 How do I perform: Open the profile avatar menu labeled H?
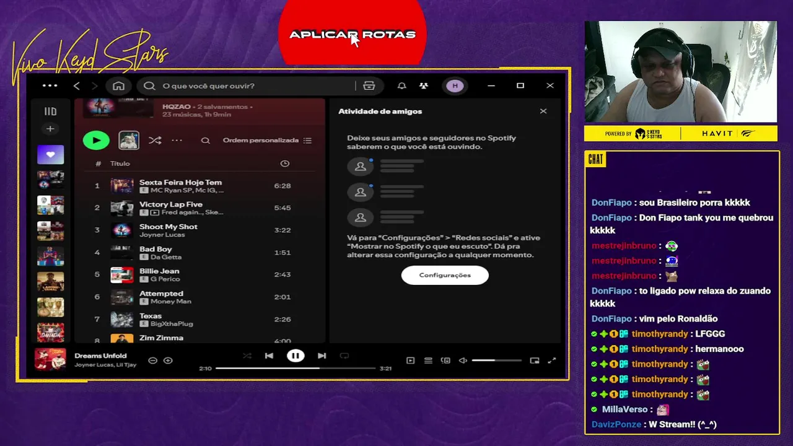click(x=455, y=85)
